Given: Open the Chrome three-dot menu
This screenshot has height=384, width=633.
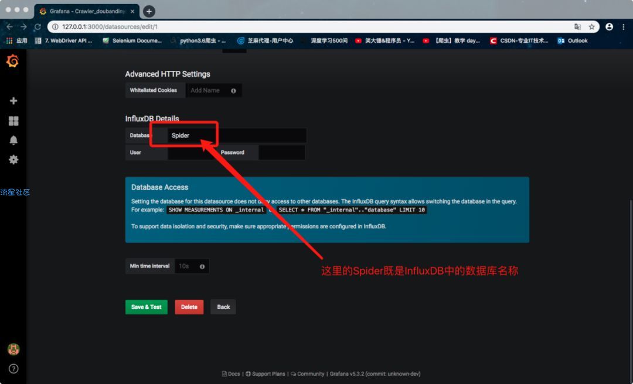Looking at the screenshot, I should [x=624, y=26].
